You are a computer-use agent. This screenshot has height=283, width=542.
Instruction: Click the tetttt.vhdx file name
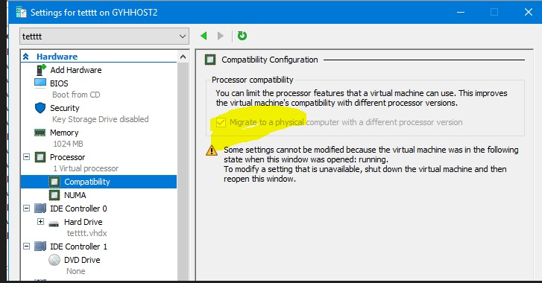click(x=86, y=233)
